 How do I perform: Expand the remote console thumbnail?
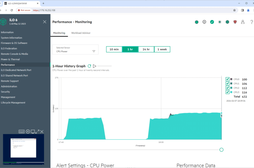(37, 132)
